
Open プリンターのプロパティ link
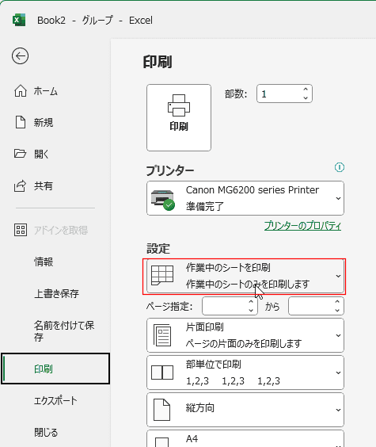tap(302, 226)
